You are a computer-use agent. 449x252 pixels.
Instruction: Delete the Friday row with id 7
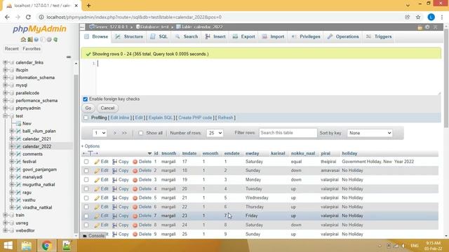(x=142, y=216)
